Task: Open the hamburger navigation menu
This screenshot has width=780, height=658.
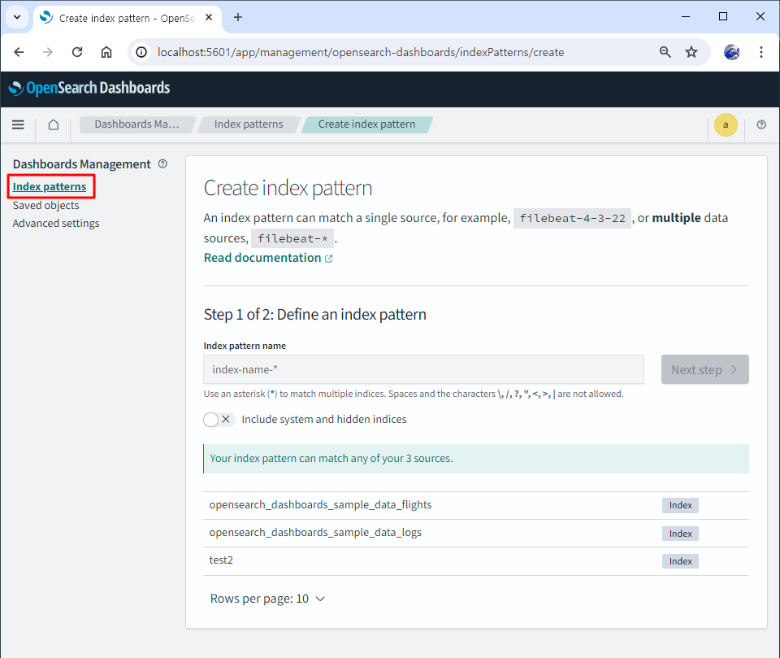Action: [18, 124]
